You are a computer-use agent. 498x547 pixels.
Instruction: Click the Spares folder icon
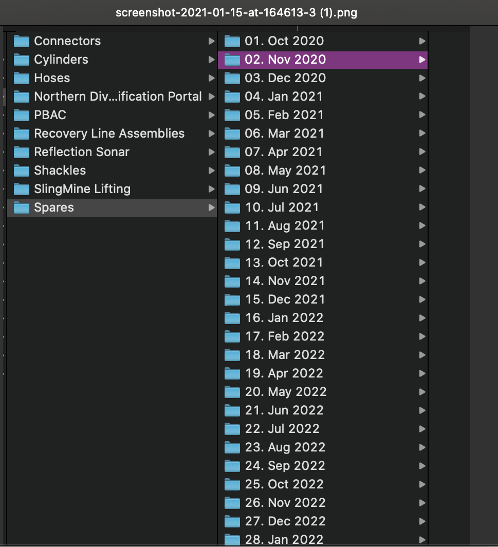[x=22, y=208]
